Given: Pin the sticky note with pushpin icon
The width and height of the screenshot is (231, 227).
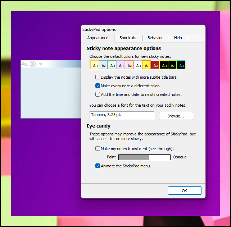Looking at the screenshot, I should click(24, 64).
